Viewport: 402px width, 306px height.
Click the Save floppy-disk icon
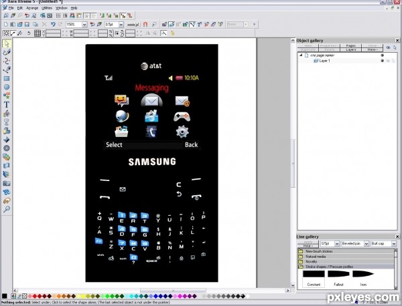coord(27,24)
